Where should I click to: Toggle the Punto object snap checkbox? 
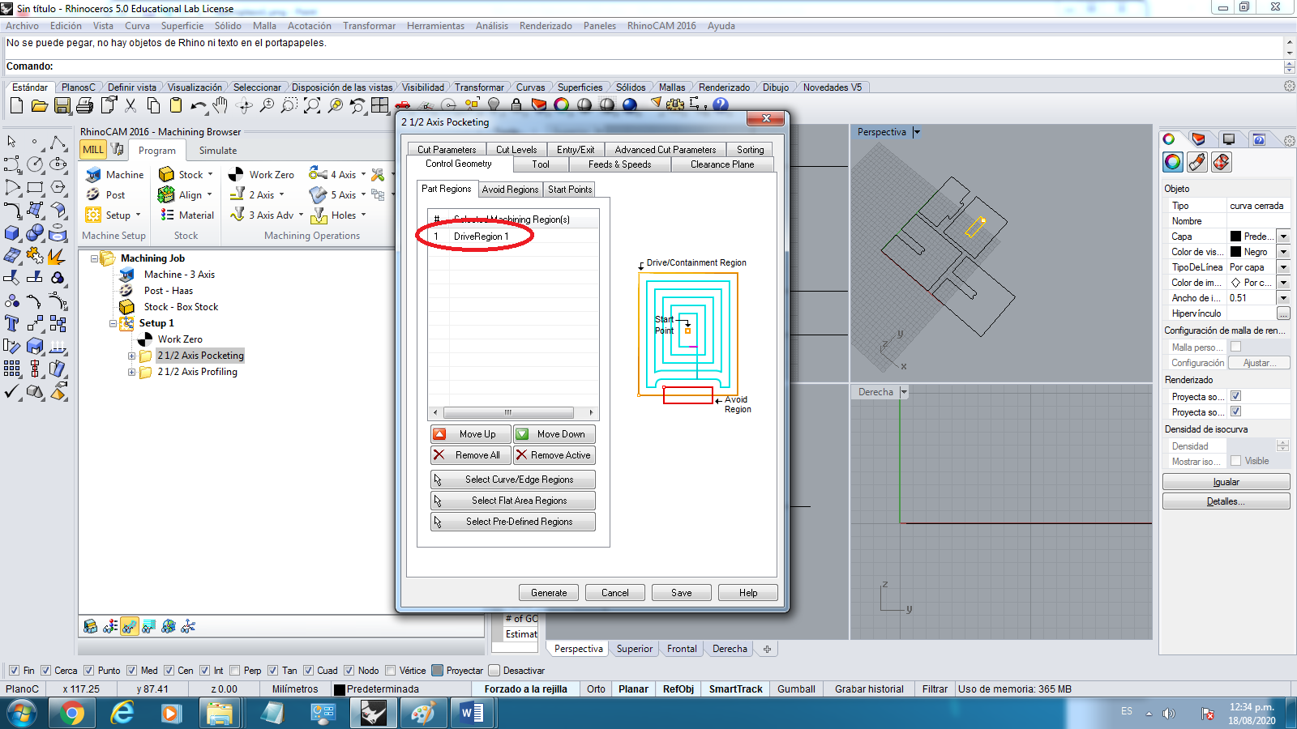click(x=89, y=671)
